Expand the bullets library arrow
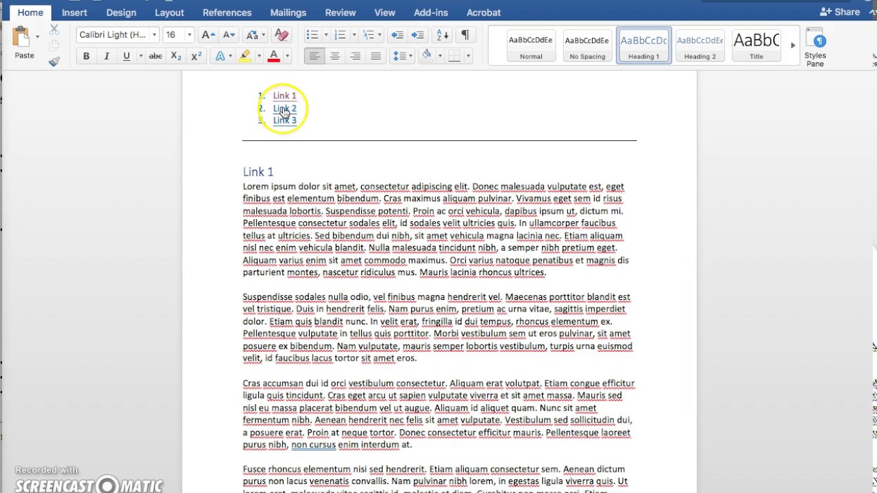The height and width of the screenshot is (493, 877). click(x=325, y=35)
